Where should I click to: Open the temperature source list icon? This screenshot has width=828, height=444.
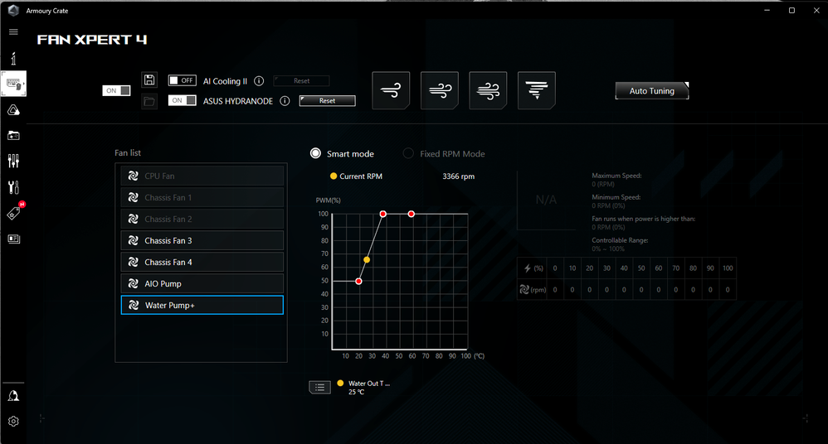(x=319, y=388)
